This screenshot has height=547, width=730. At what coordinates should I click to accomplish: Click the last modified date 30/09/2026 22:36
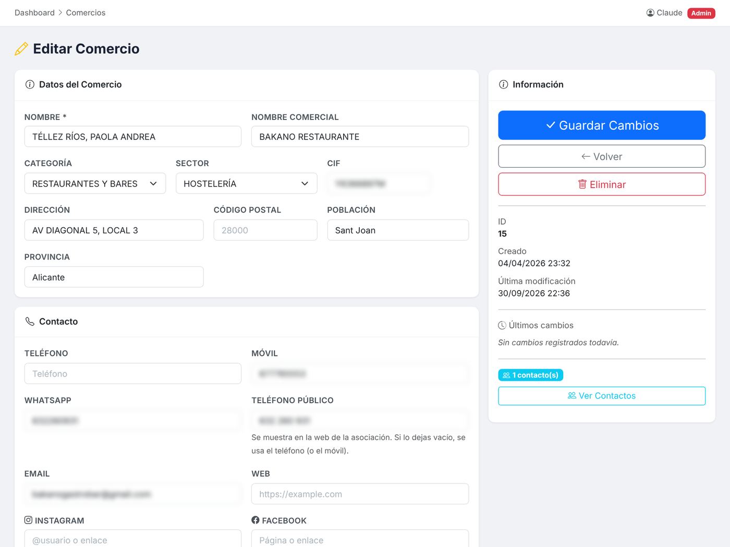coord(534,293)
